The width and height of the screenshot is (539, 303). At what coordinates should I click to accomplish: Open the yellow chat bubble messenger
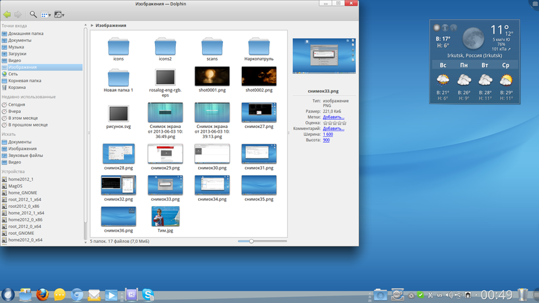(59, 295)
